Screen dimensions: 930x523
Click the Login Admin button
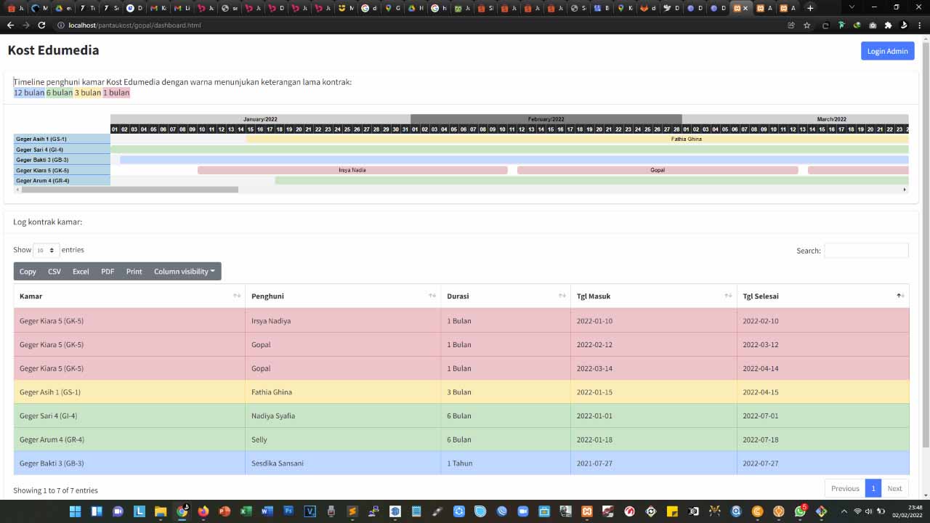click(x=887, y=51)
